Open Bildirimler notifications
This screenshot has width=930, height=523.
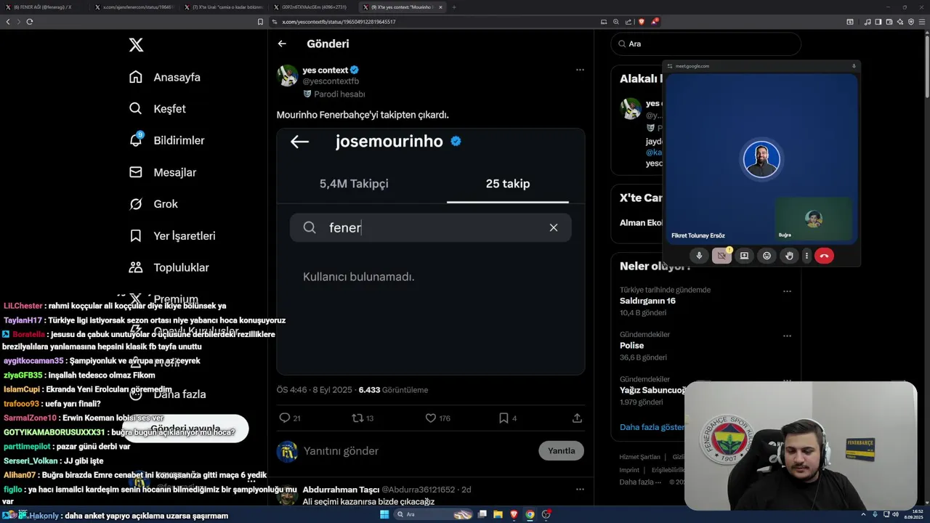(166, 140)
